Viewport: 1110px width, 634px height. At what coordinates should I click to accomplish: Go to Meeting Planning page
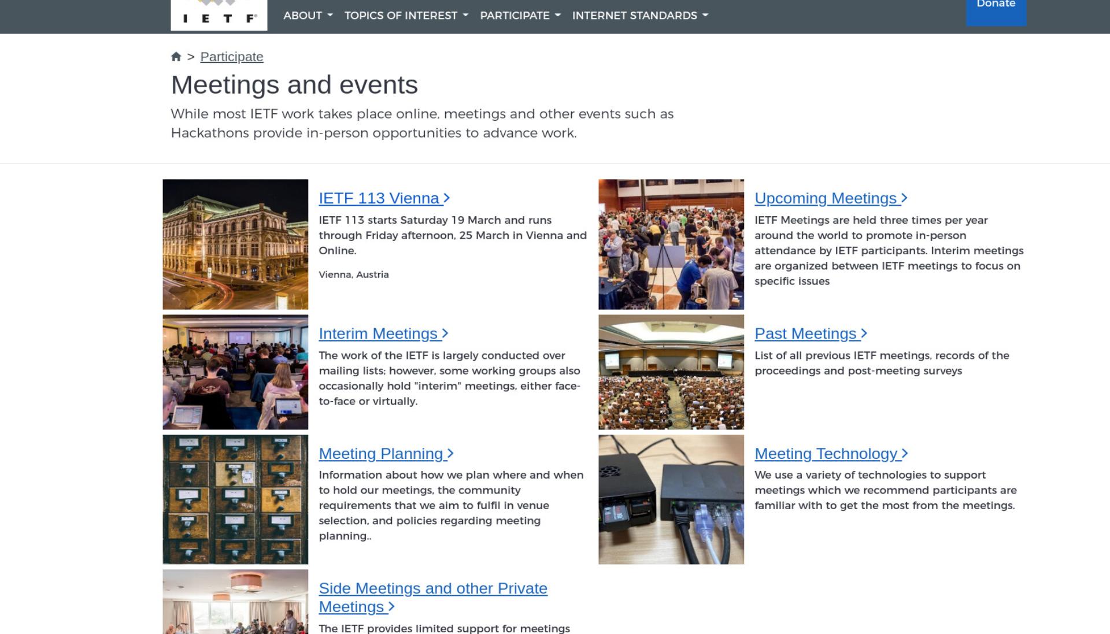click(386, 454)
